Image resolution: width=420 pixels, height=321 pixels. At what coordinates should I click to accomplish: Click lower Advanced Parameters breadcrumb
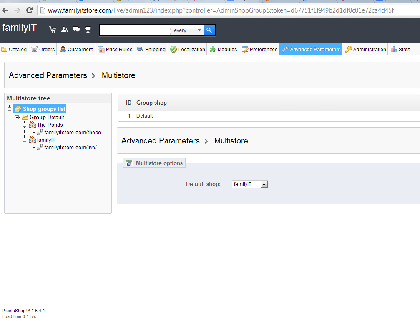[x=161, y=141]
